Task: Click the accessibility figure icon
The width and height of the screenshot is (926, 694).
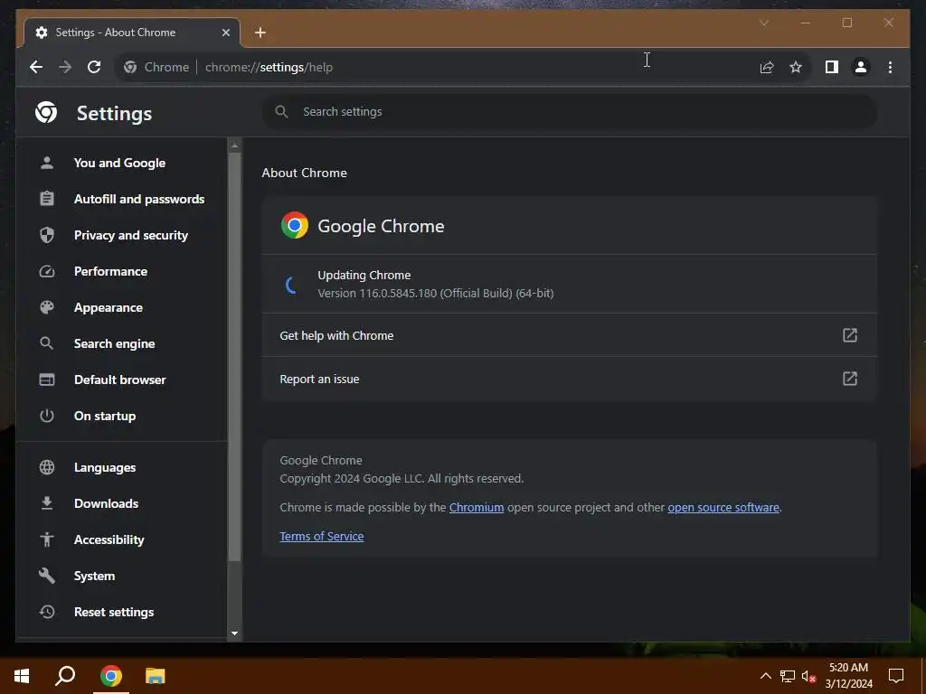Action: (x=47, y=539)
